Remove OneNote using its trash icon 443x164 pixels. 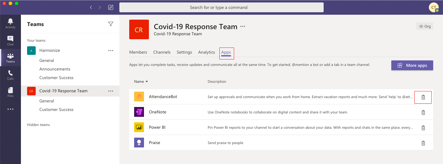[423, 113]
